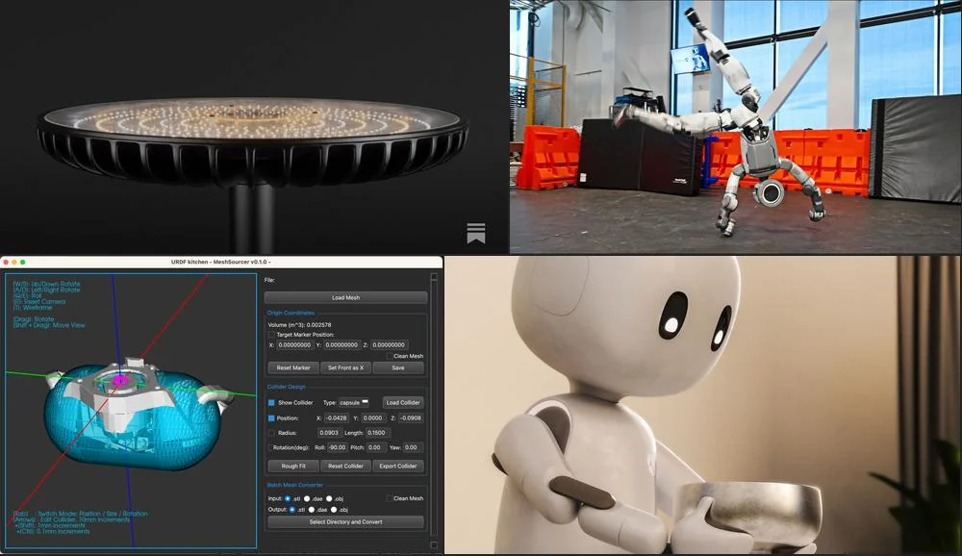
Task: Click the green zoom window button
Action: coord(23,262)
